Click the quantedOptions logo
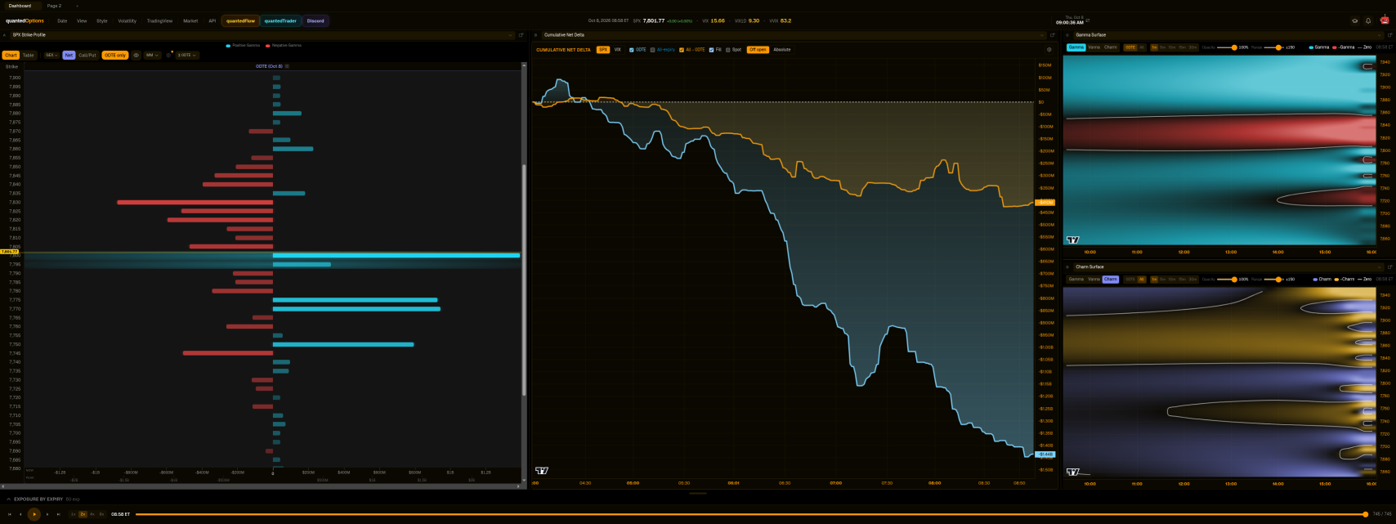This screenshot has height=524, width=1396. [25, 20]
